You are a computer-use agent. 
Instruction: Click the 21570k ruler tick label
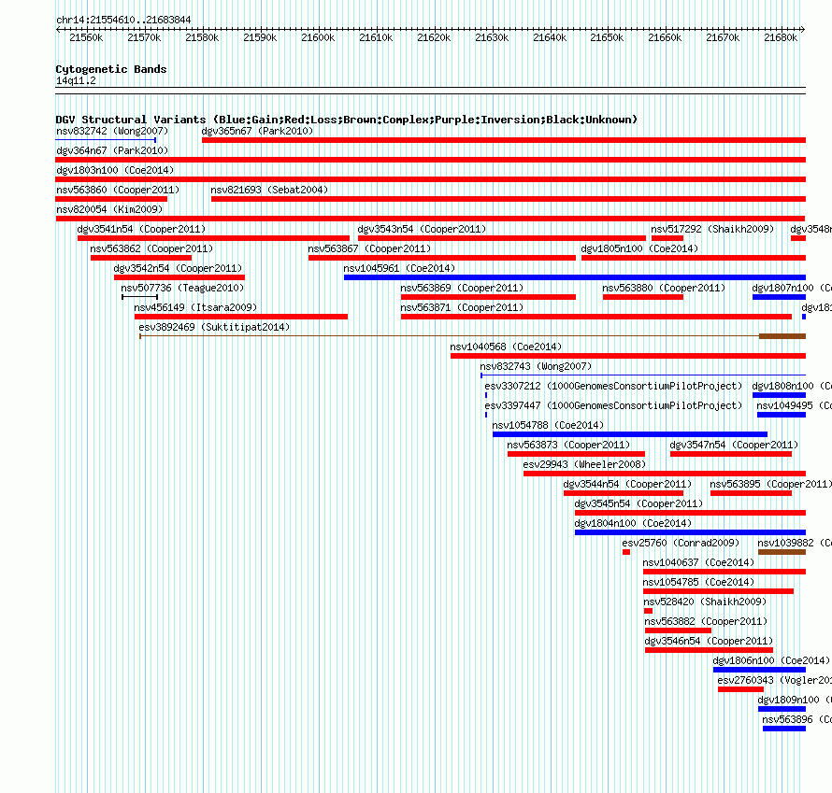(x=144, y=37)
